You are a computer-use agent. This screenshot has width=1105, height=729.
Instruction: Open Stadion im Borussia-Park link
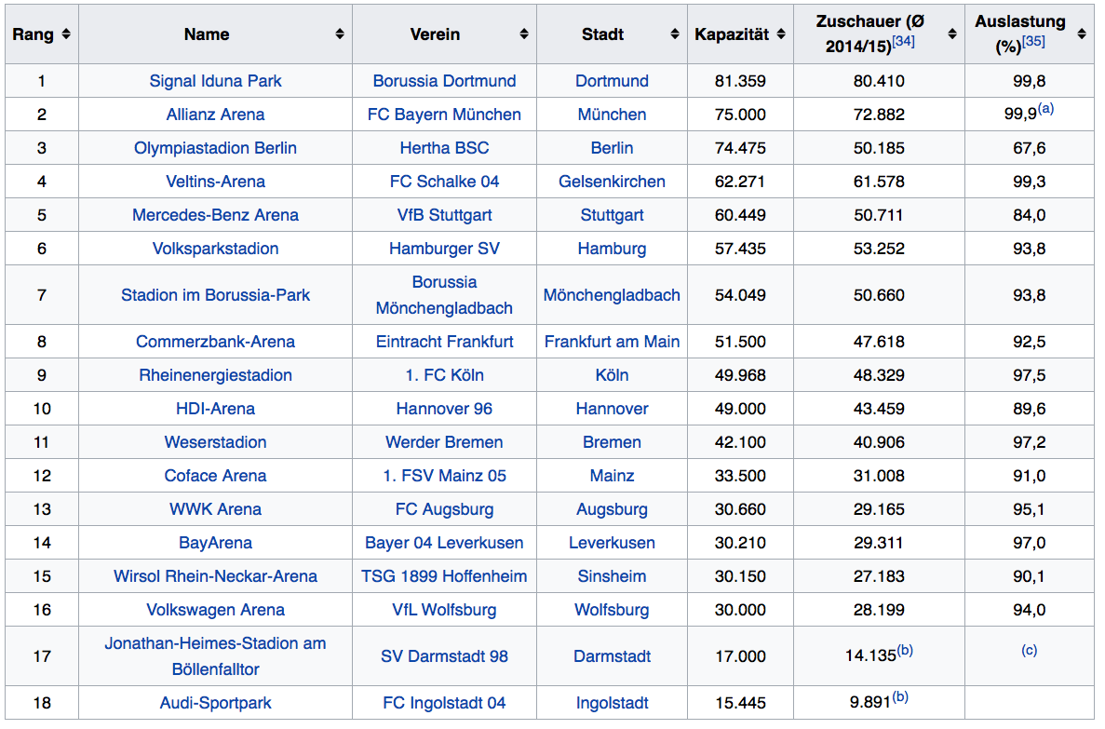pos(215,295)
